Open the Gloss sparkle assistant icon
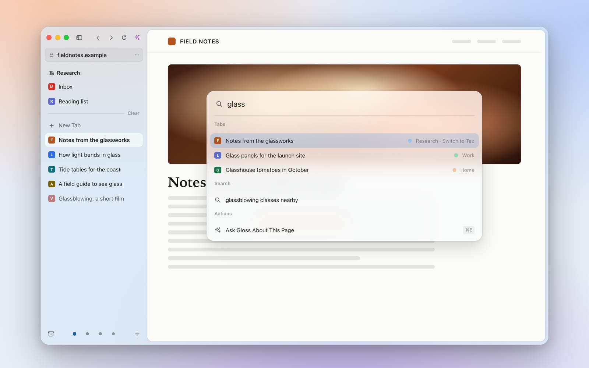 137,38
